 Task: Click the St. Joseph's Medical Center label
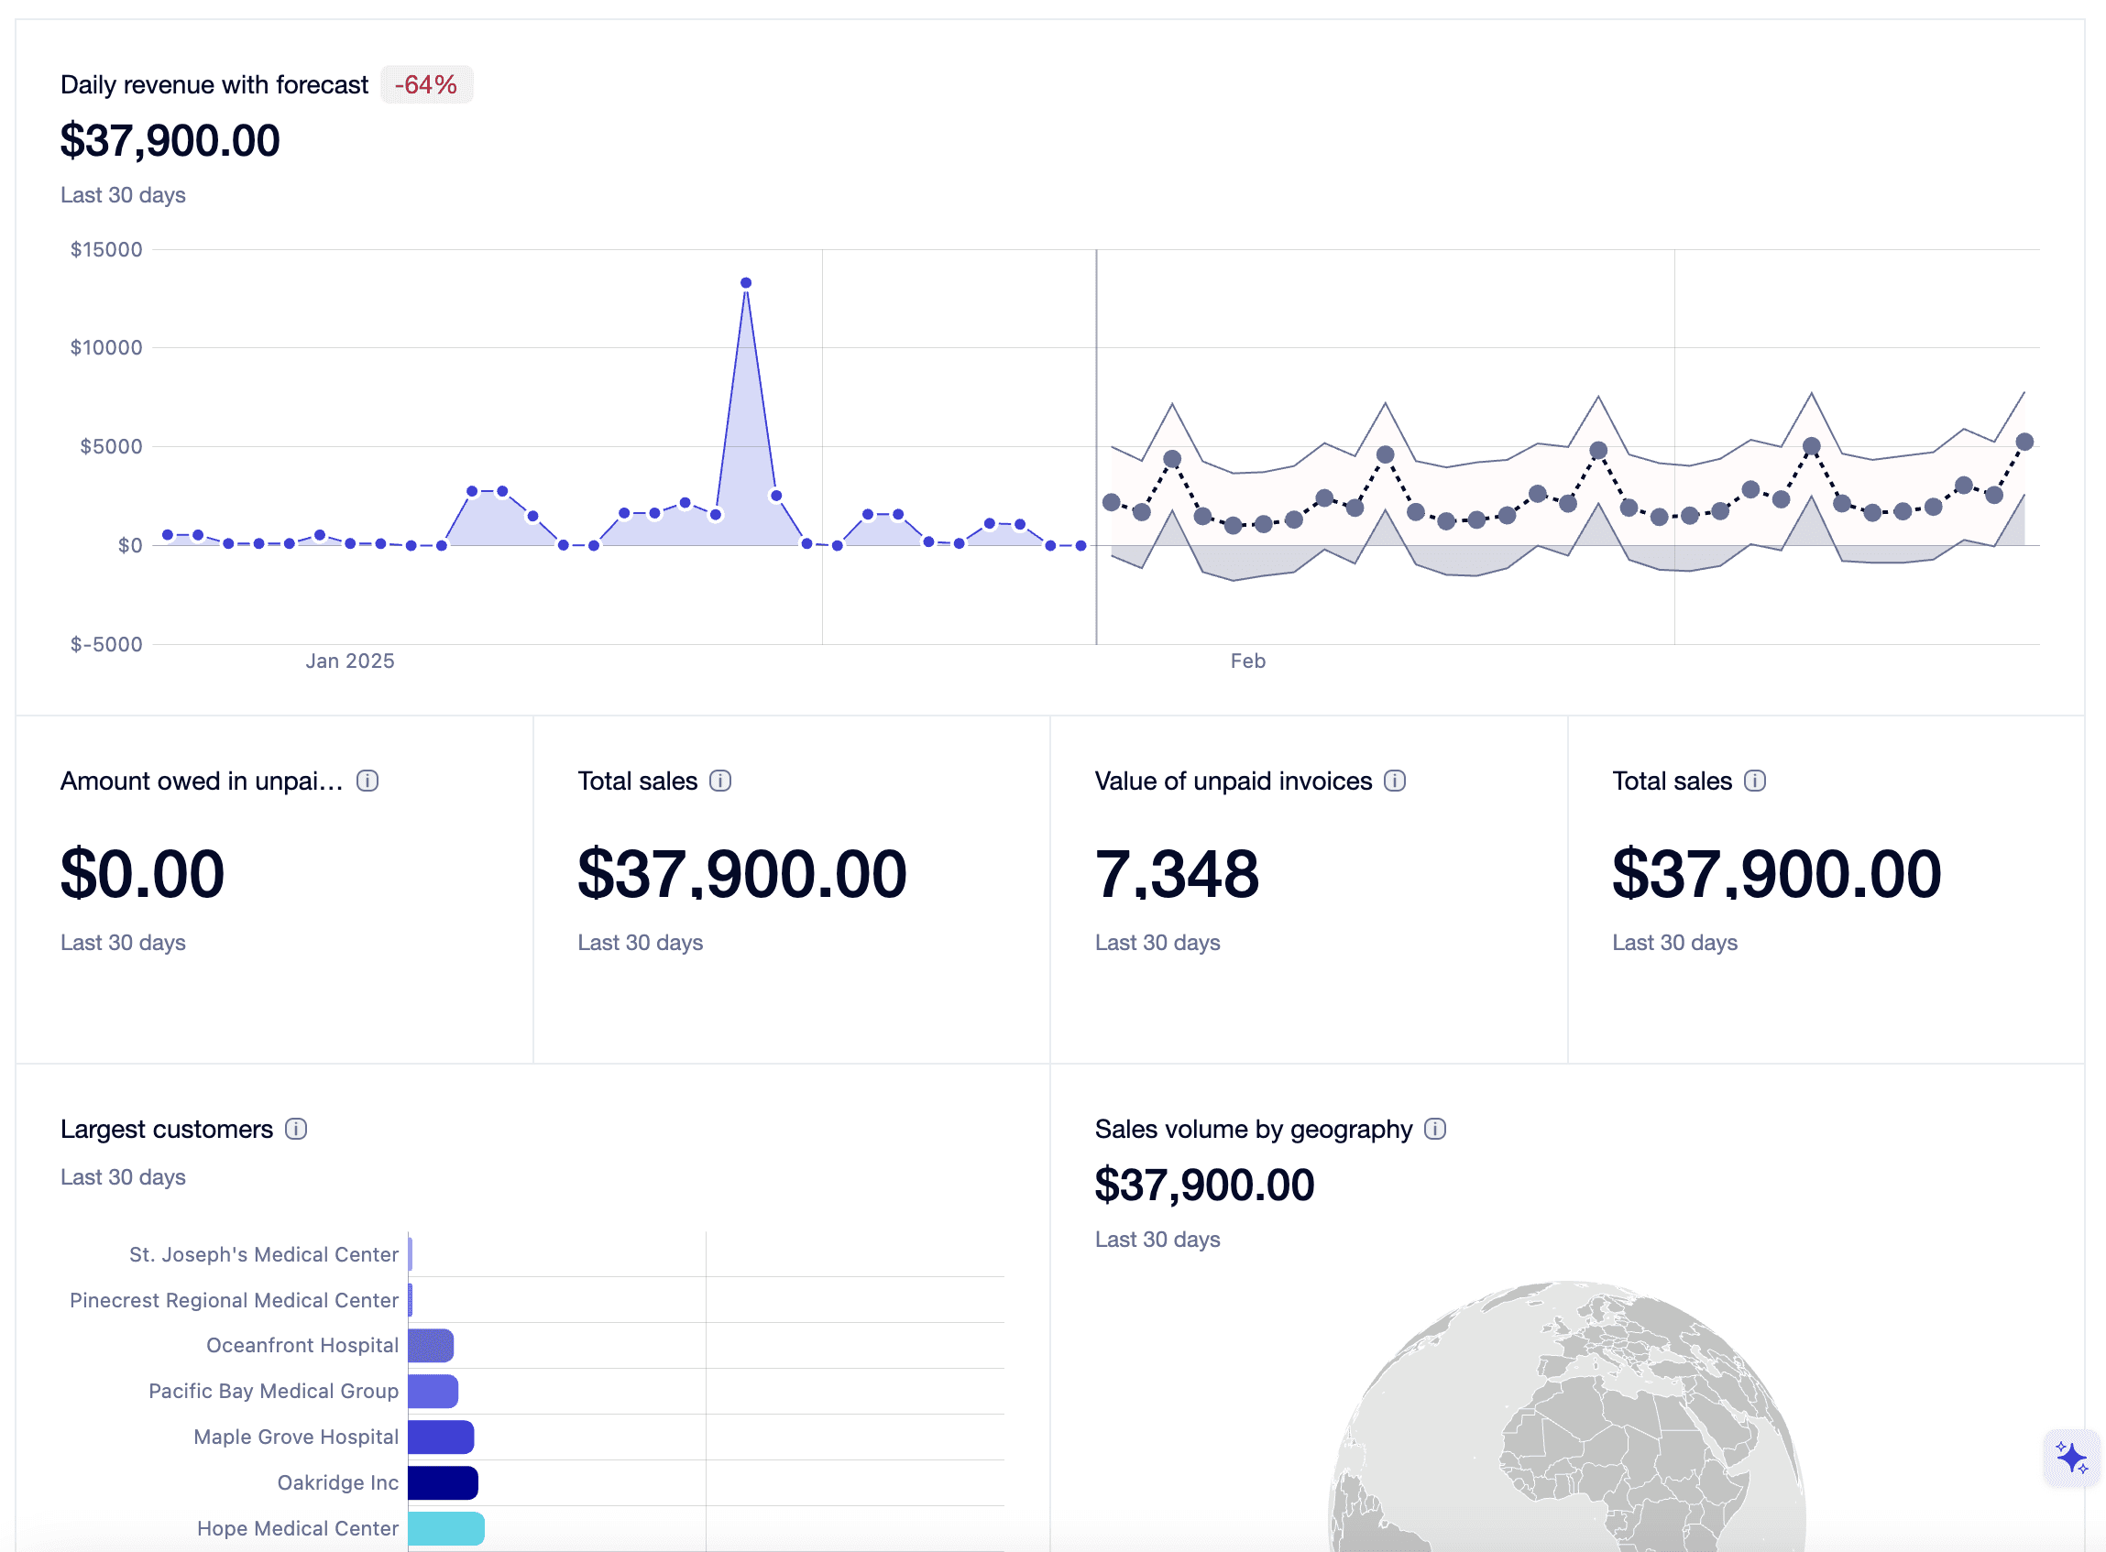(x=263, y=1254)
